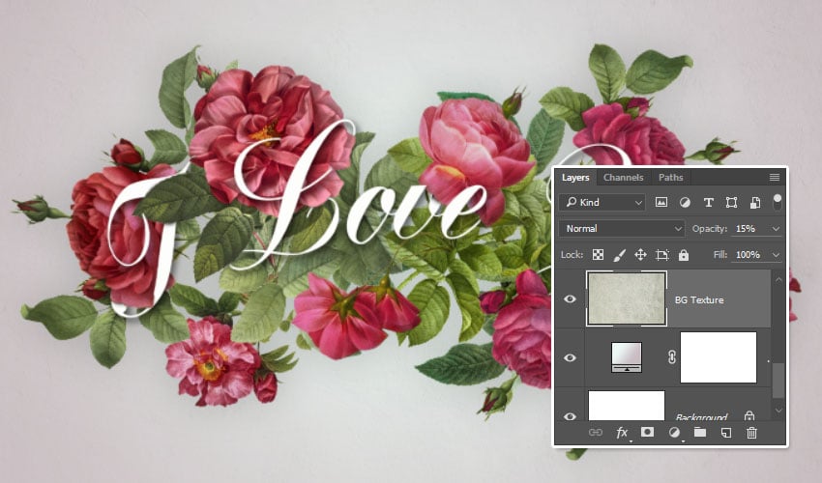Select BG Texture layer thumbnail
Screen dimensions: 822x483
coord(627,298)
